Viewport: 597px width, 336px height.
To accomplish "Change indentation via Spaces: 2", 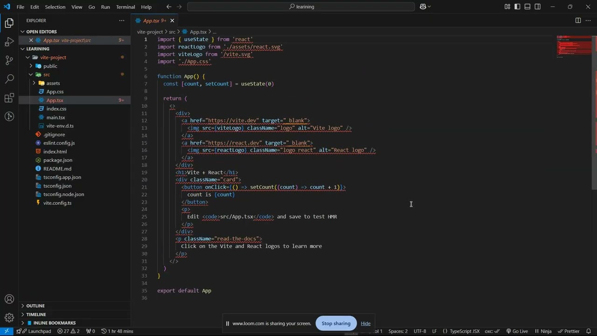I will pyautogui.click(x=398, y=331).
